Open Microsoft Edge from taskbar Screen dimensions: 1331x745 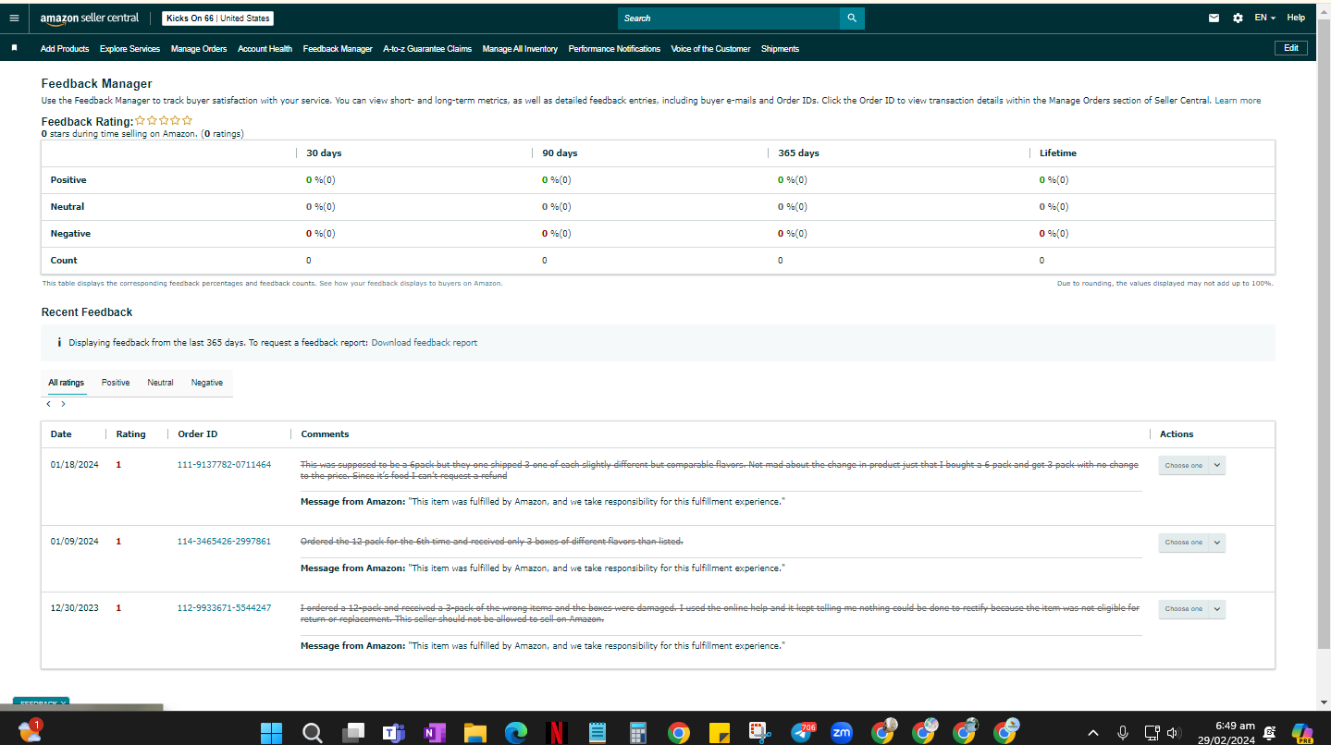coord(515,733)
